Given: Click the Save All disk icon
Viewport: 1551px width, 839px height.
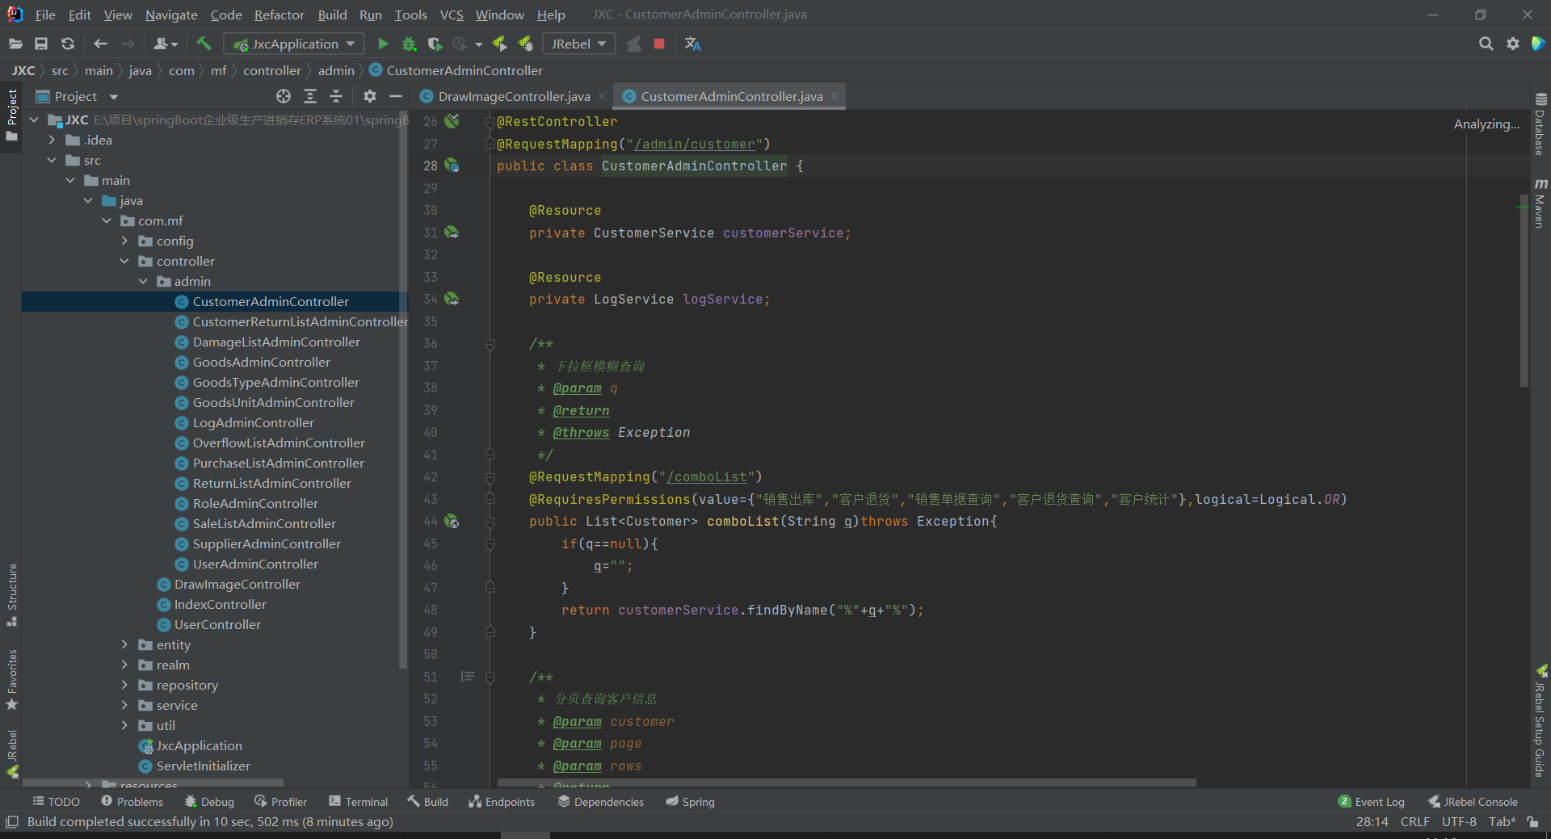Looking at the screenshot, I should pyautogui.click(x=41, y=44).
